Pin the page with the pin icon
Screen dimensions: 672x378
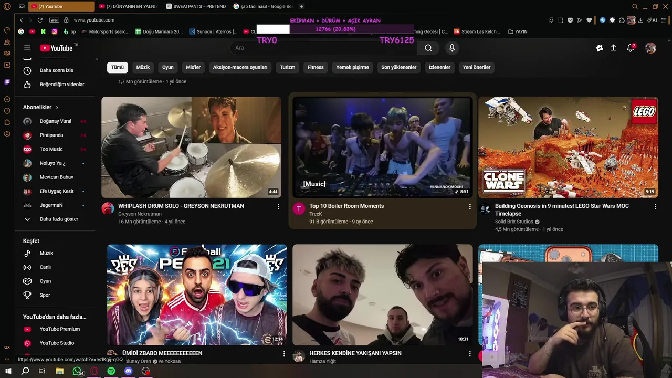[551, 20]
